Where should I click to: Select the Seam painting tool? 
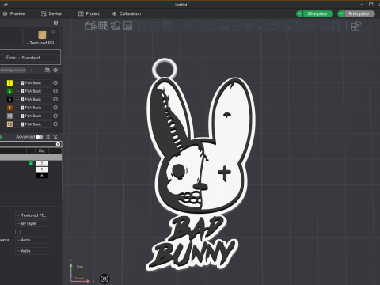pos(274,26)
